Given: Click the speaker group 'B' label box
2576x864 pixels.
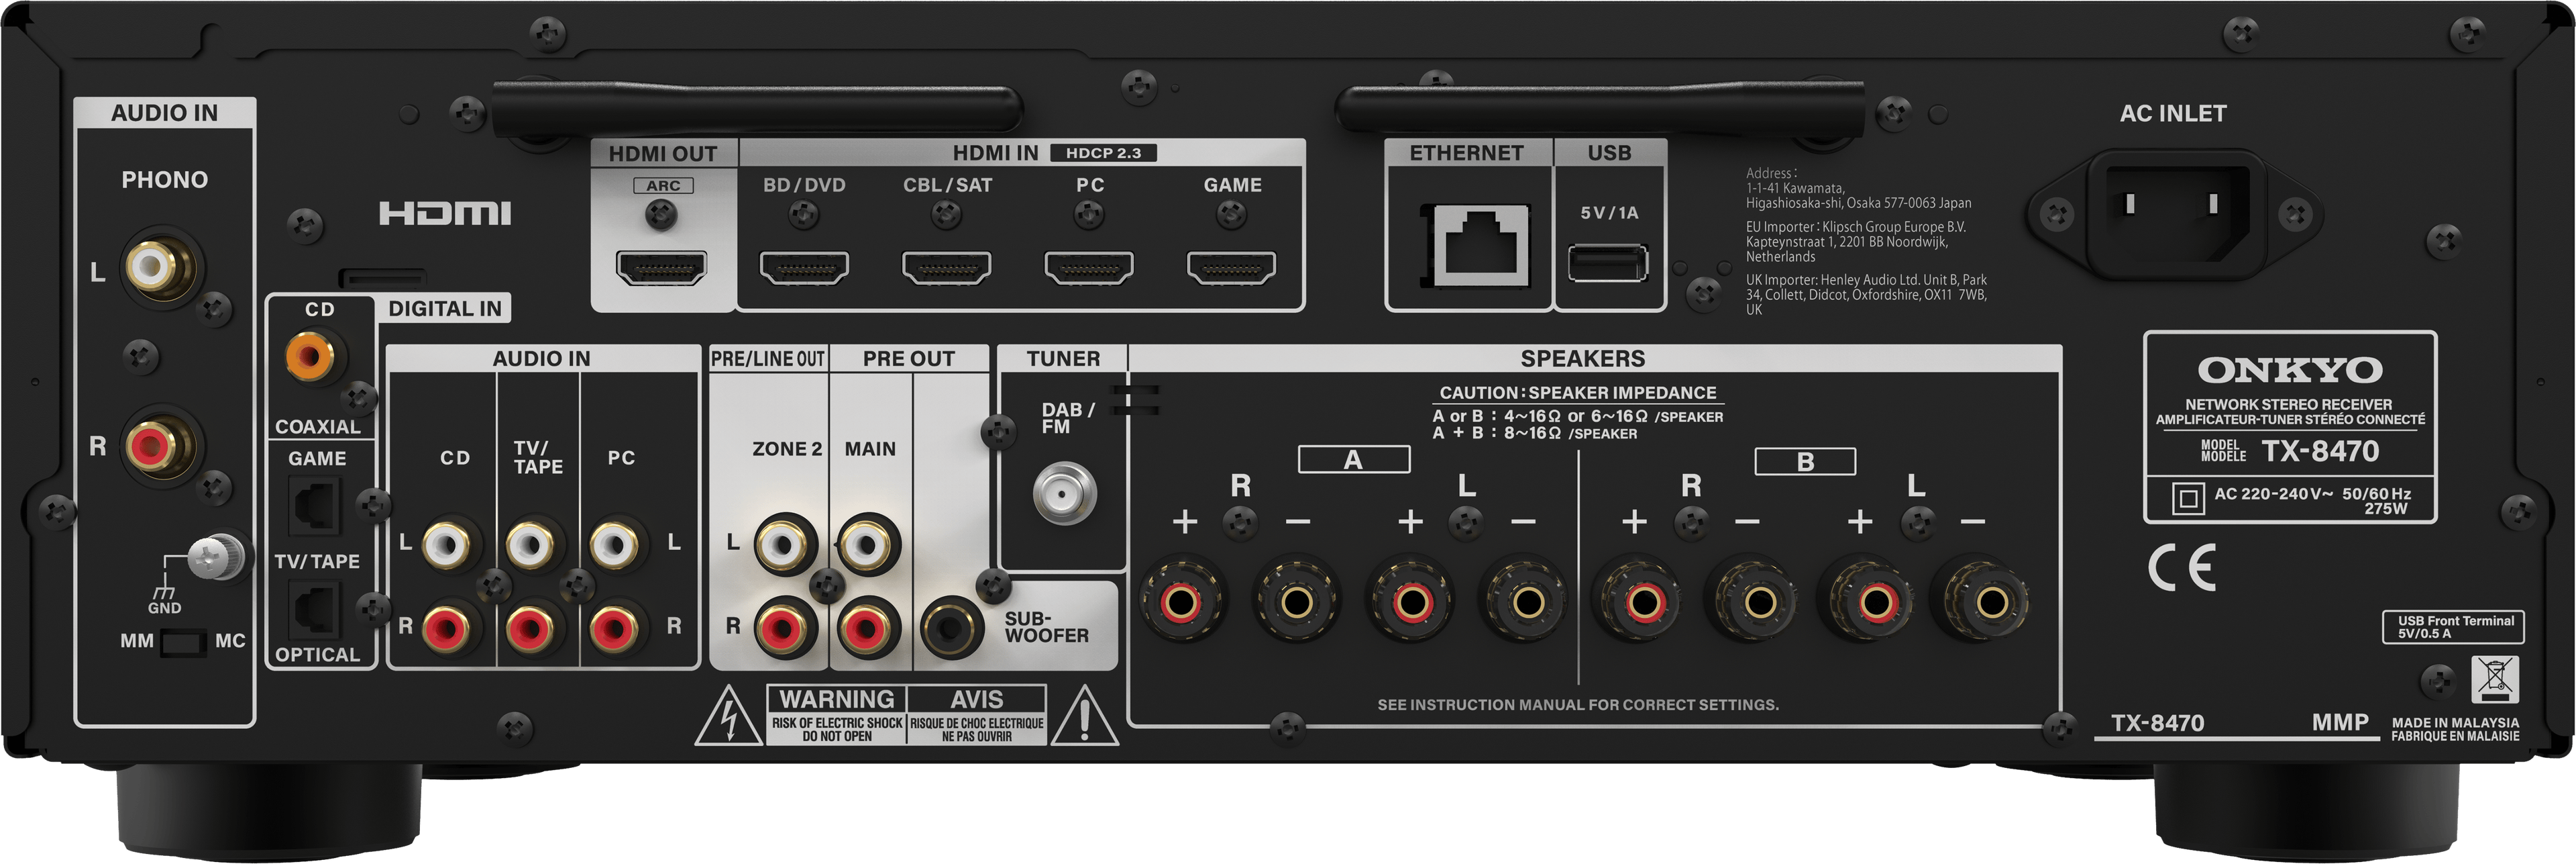Looking at the screenshot, I should [1805, 461].
